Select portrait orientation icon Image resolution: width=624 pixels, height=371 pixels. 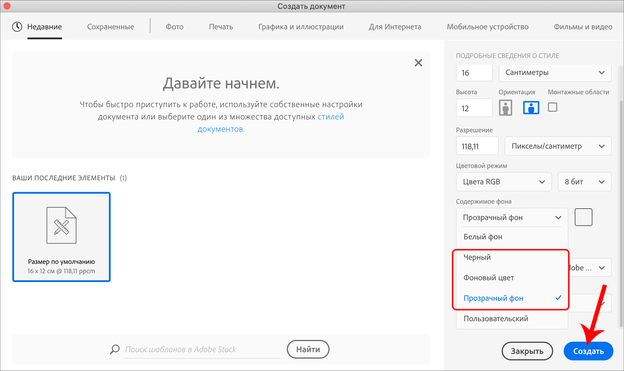click(505, 108)
